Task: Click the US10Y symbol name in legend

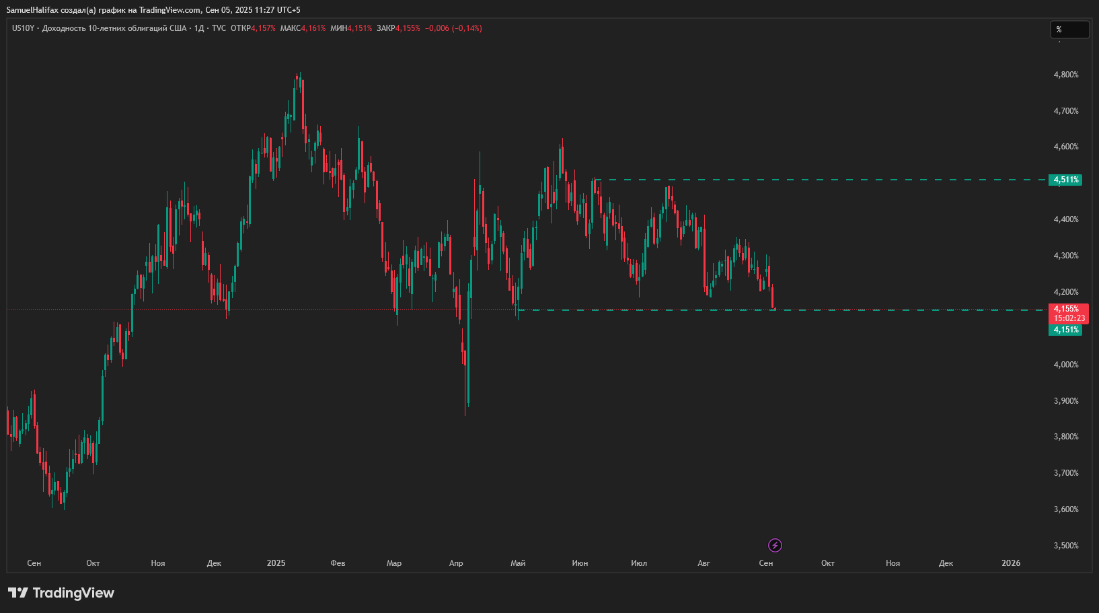Action: click(x=23, y=28)
